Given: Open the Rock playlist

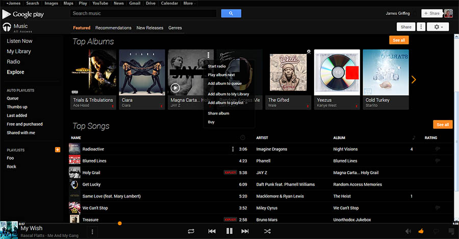Looking at the screenshot, I should coord(11,166).
